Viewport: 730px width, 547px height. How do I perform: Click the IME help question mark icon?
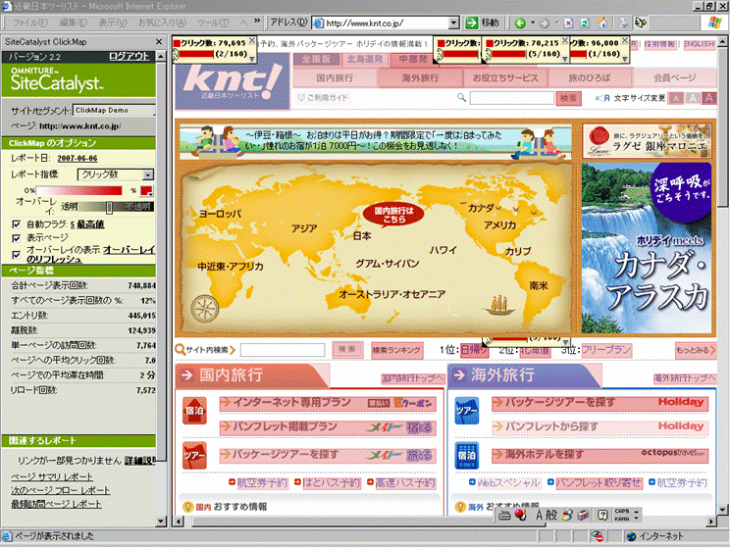600,515
